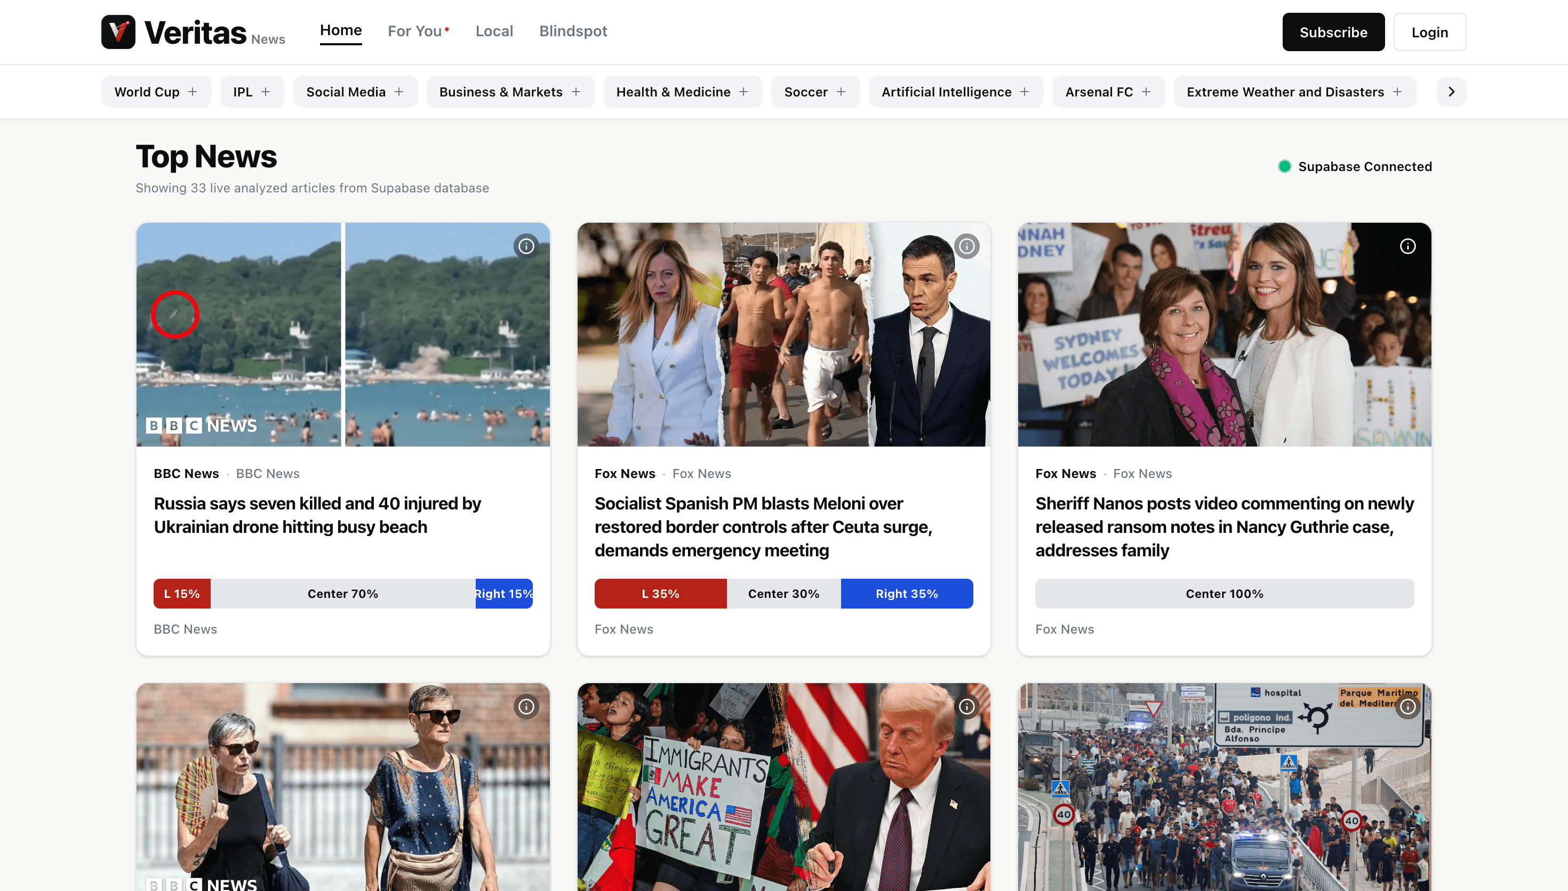Open the For You tab
This screenshot has height=891, width=1568.
click(x=419, y=30)
